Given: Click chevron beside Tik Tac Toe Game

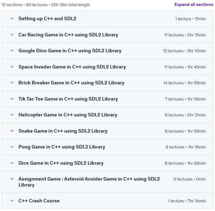Looking at the screenshot, I should [x=12, y=99].
